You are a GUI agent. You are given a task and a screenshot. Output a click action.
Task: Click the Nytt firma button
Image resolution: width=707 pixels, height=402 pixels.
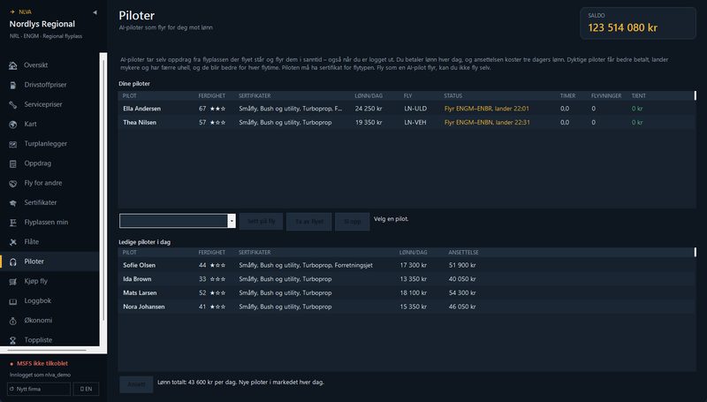tap(39, 389)
